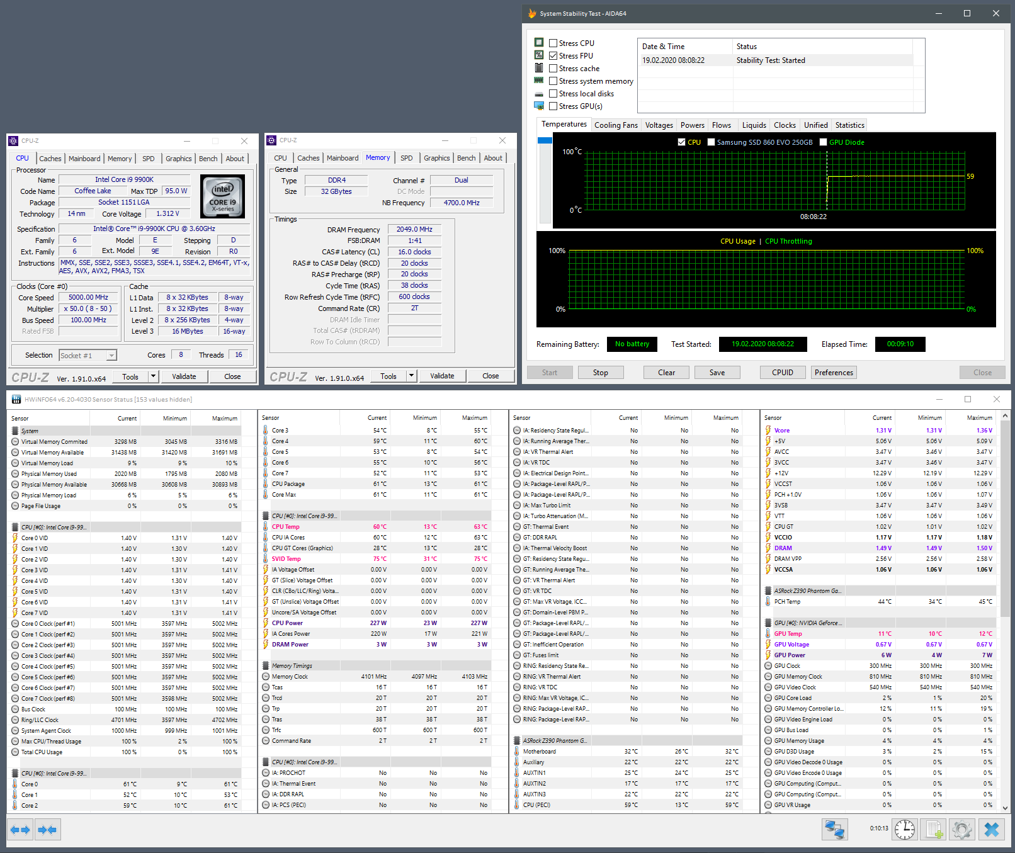
Task: Click the Intel Core i9 logo image
Action: 222,196
